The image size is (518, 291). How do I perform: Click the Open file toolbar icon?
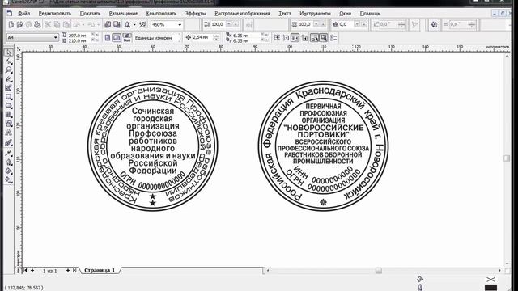[19, 25]
